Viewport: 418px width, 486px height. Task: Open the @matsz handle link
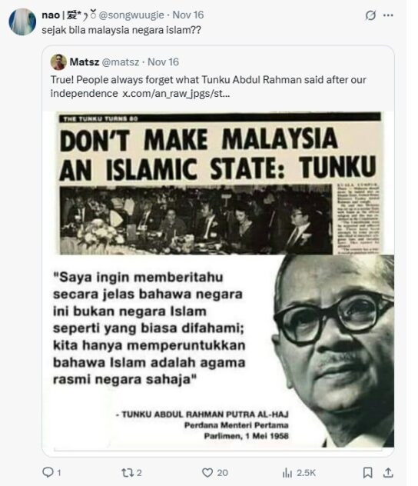point(121,62)
